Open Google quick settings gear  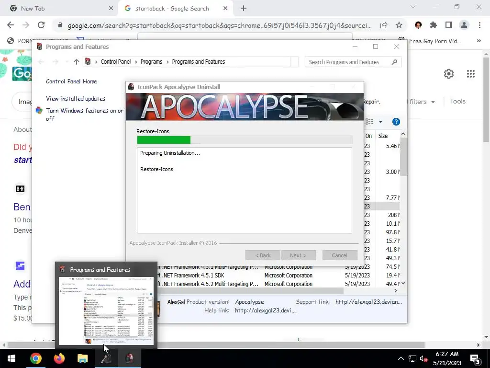click(x=449, y=74)
